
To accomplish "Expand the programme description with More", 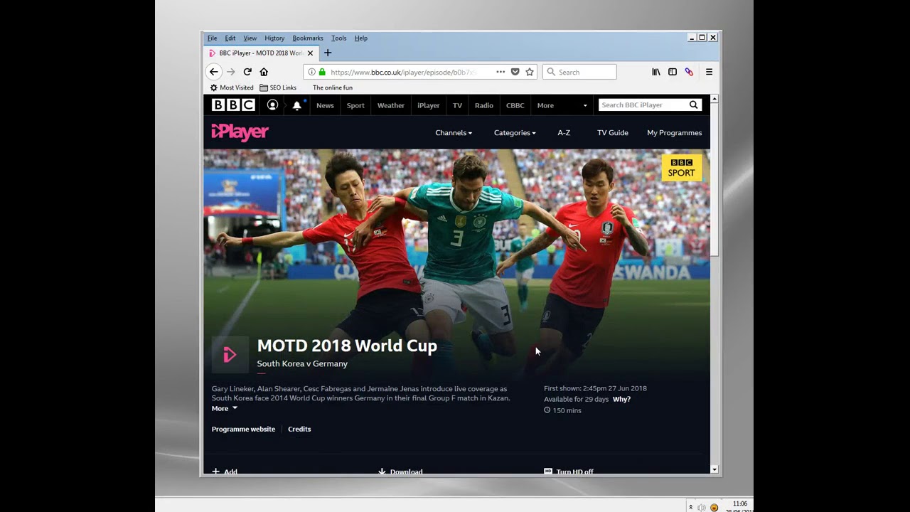I will click(x=225, y=408).
